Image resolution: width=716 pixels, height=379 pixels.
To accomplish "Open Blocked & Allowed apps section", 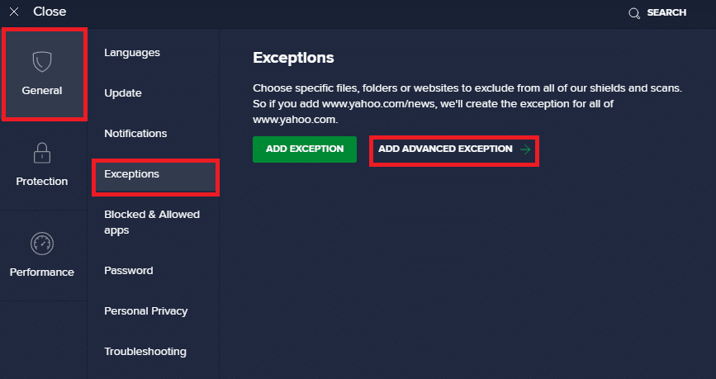I will pos(152,222).
